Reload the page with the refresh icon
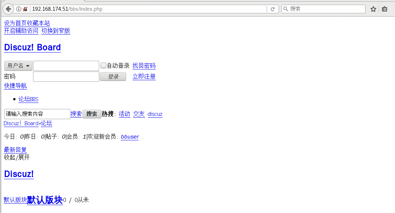 [x=272, y=9]
